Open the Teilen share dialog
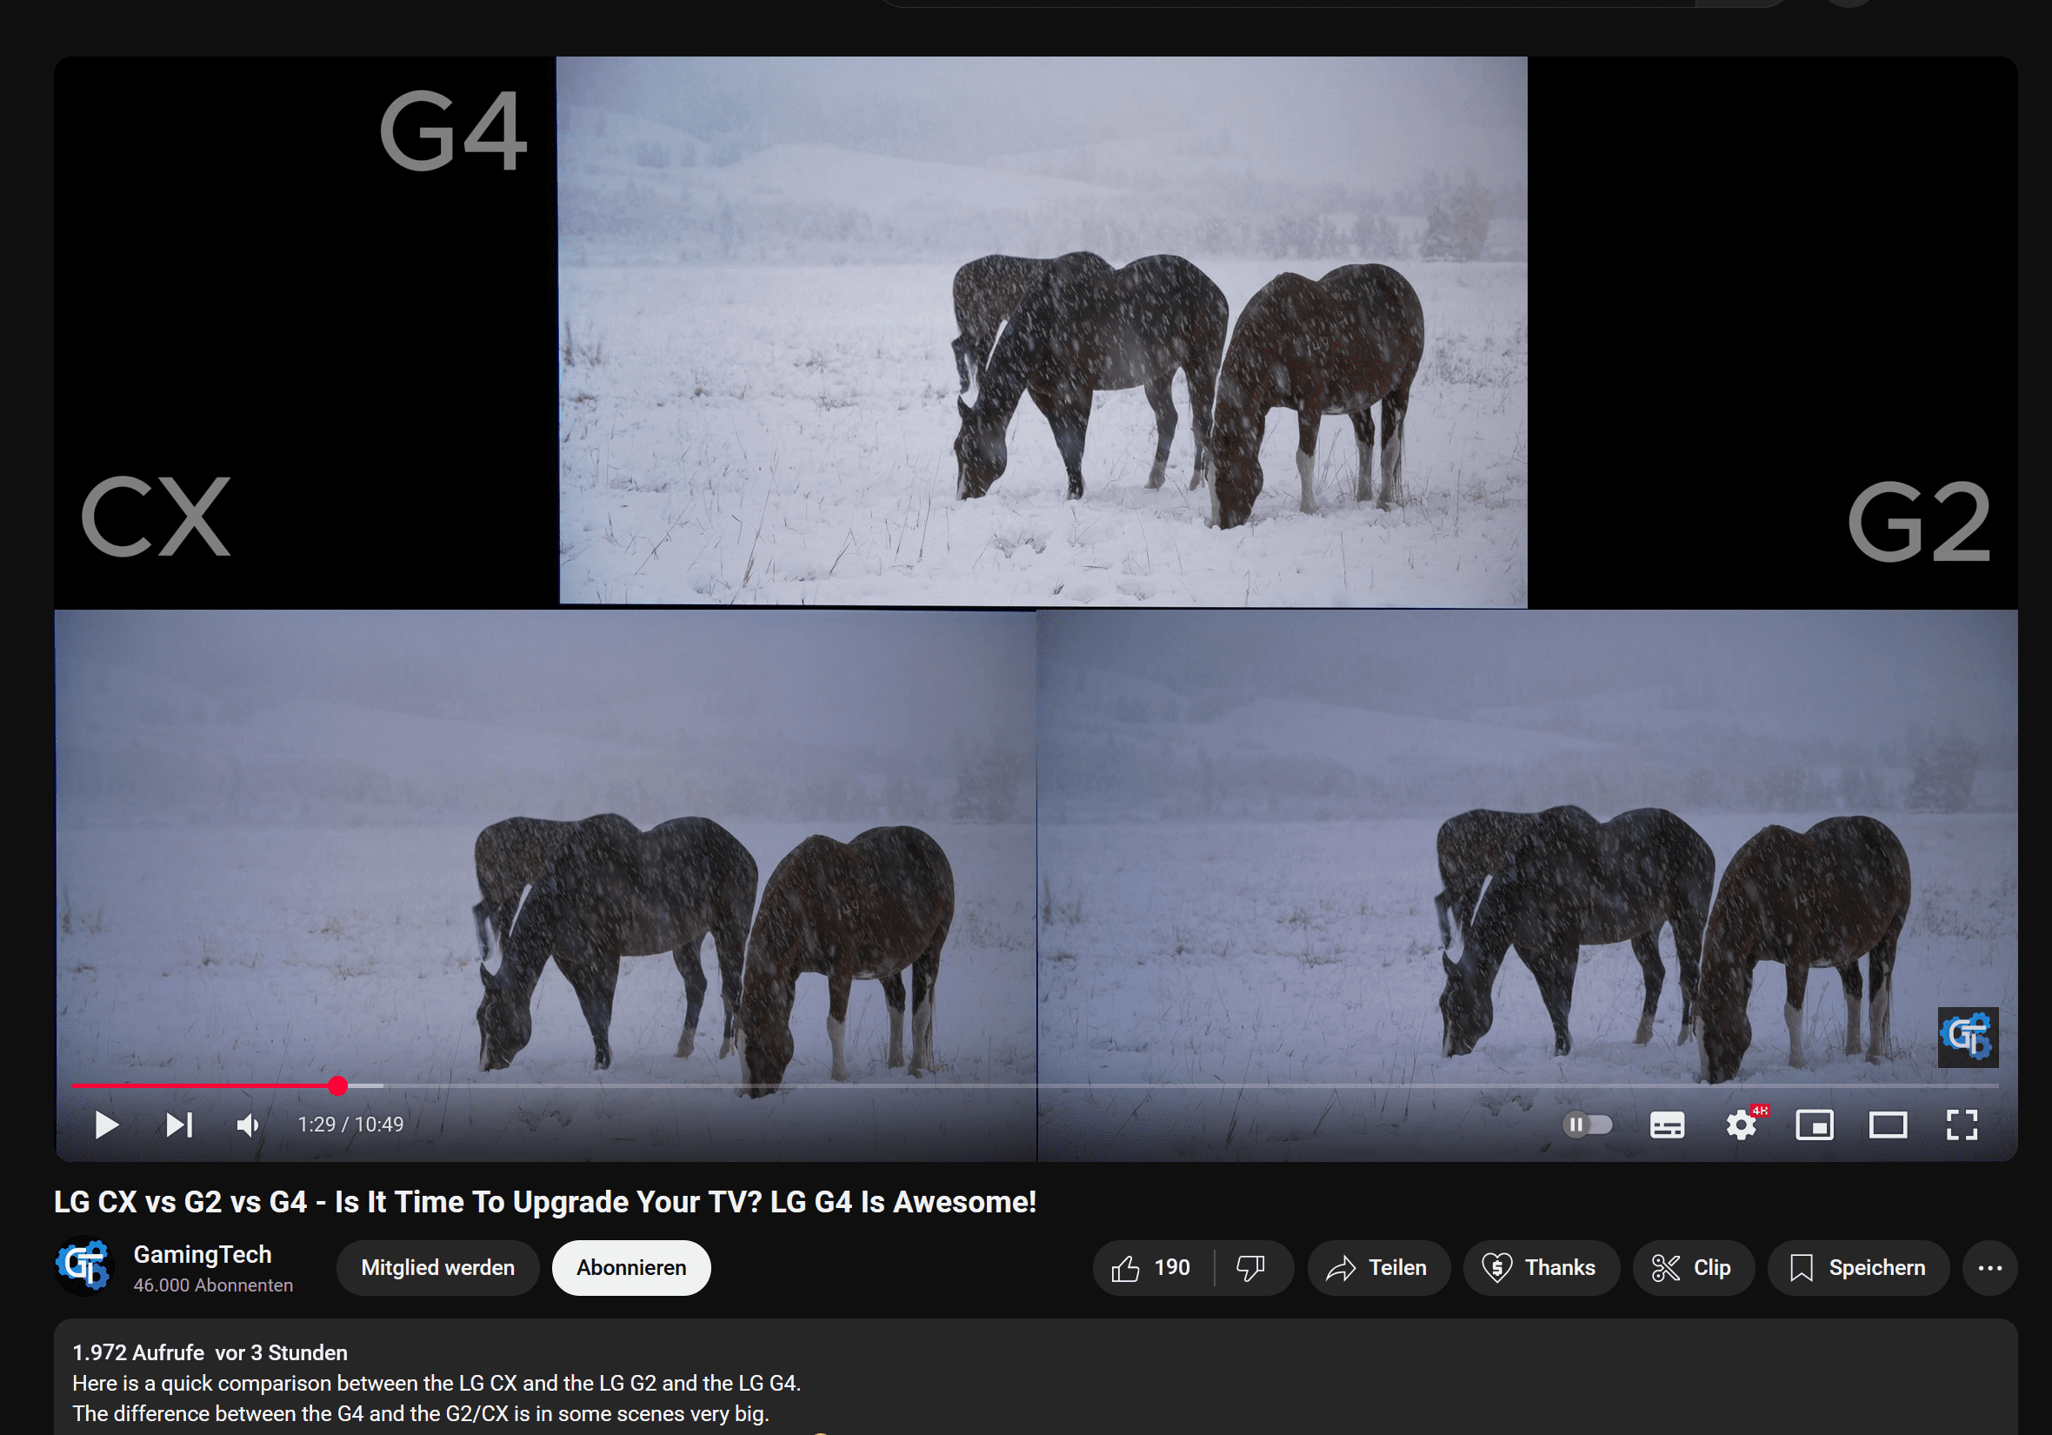Screen dimensions: 2052x1435 [x=1377, y=1268]
